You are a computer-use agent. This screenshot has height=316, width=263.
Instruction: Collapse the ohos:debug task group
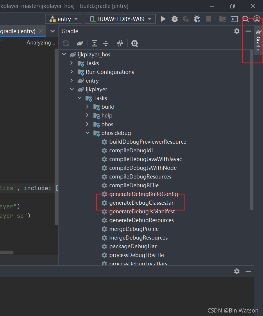[87, 133]
